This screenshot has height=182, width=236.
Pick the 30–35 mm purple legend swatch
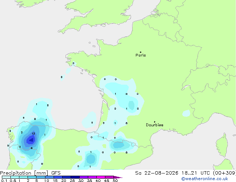pyautogui.click(x=84, y=177)
